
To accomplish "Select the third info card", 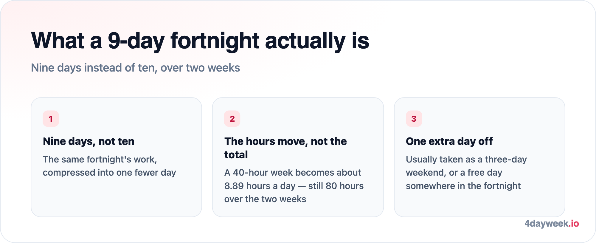I will click(479, 157).
